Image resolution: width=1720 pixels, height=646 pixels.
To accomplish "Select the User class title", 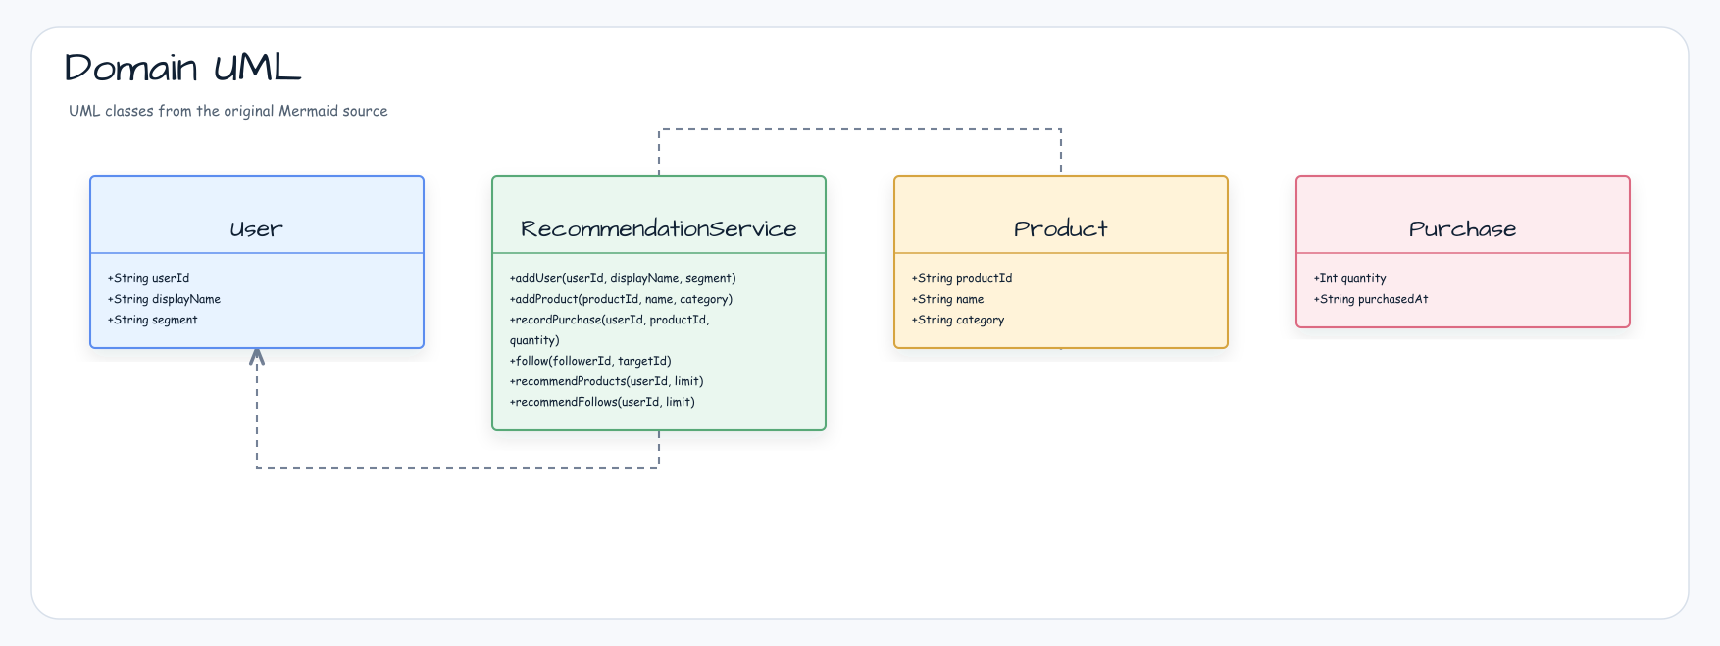I will pyautogui.click(x=256, y=228).
